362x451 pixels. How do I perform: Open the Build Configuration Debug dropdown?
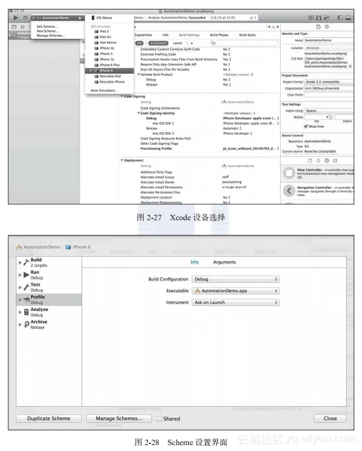[236, 279]
